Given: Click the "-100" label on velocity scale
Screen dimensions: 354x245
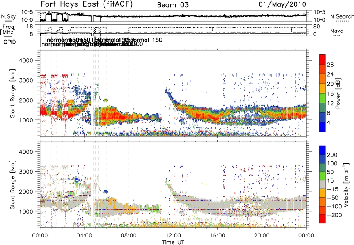Looking at the screenshot, I should pos(335,207).
